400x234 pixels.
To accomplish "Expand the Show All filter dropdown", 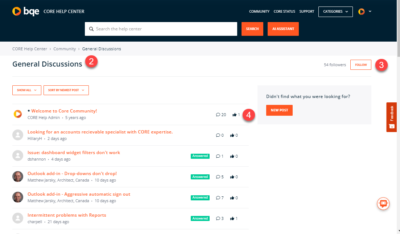I will pyautogui.click(x=27, y=90).
